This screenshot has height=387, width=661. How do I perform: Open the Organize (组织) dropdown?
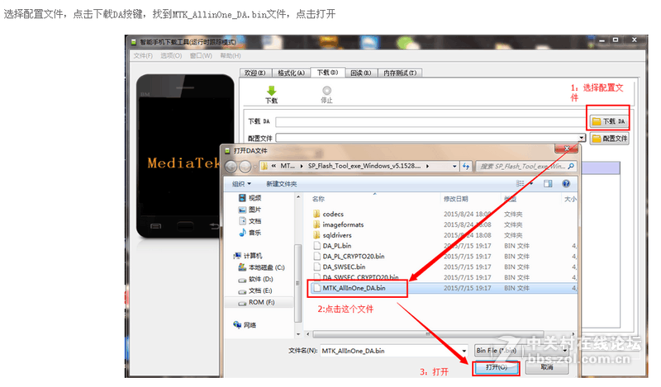click(x=241, y=184)
